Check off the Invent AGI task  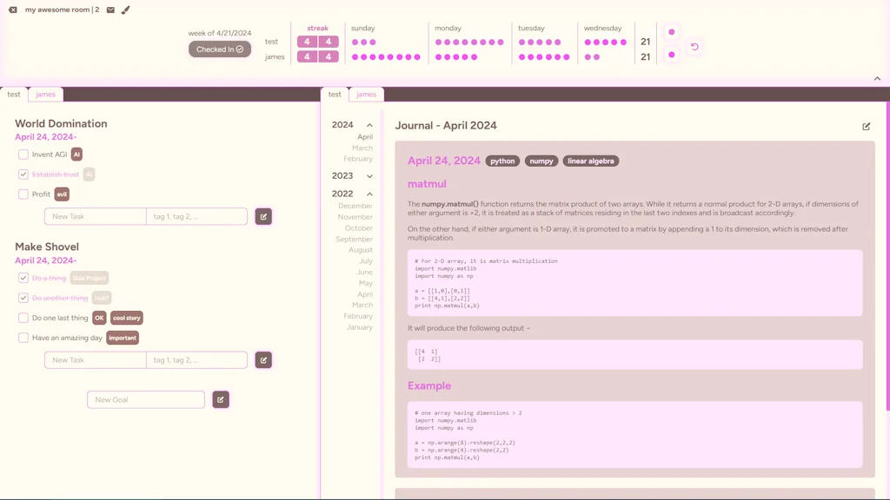[23, 154]
